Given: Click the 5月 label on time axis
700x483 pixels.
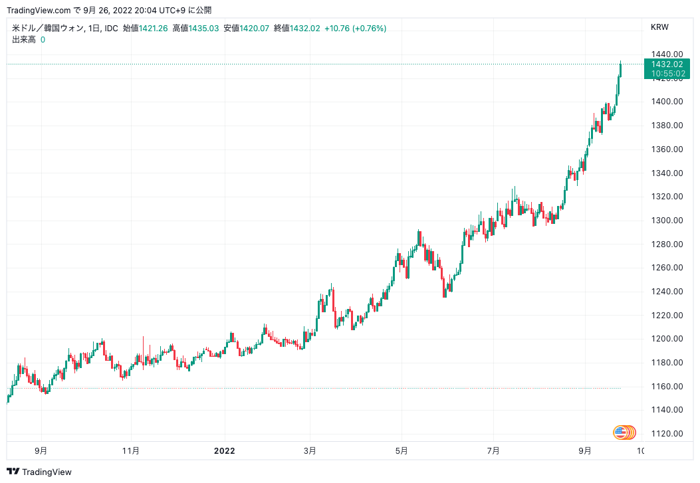Looking at the screenshot, I should pyautogui.click(x=402, y=450).
